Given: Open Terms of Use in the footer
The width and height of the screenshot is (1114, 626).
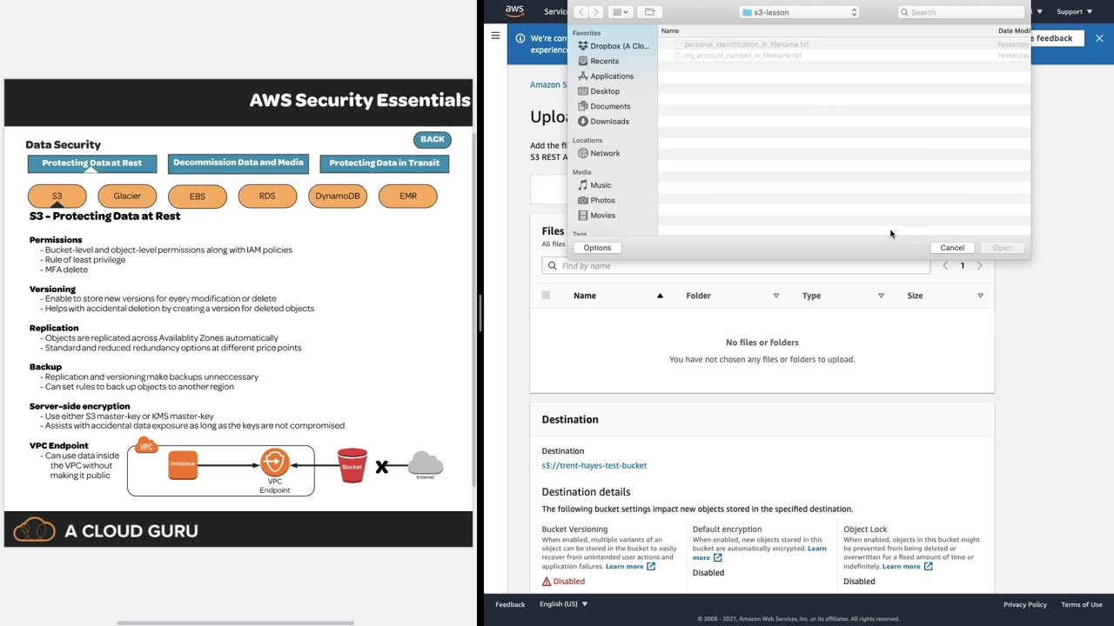Looking at the screenshot, I should [x=1082, y=604].
